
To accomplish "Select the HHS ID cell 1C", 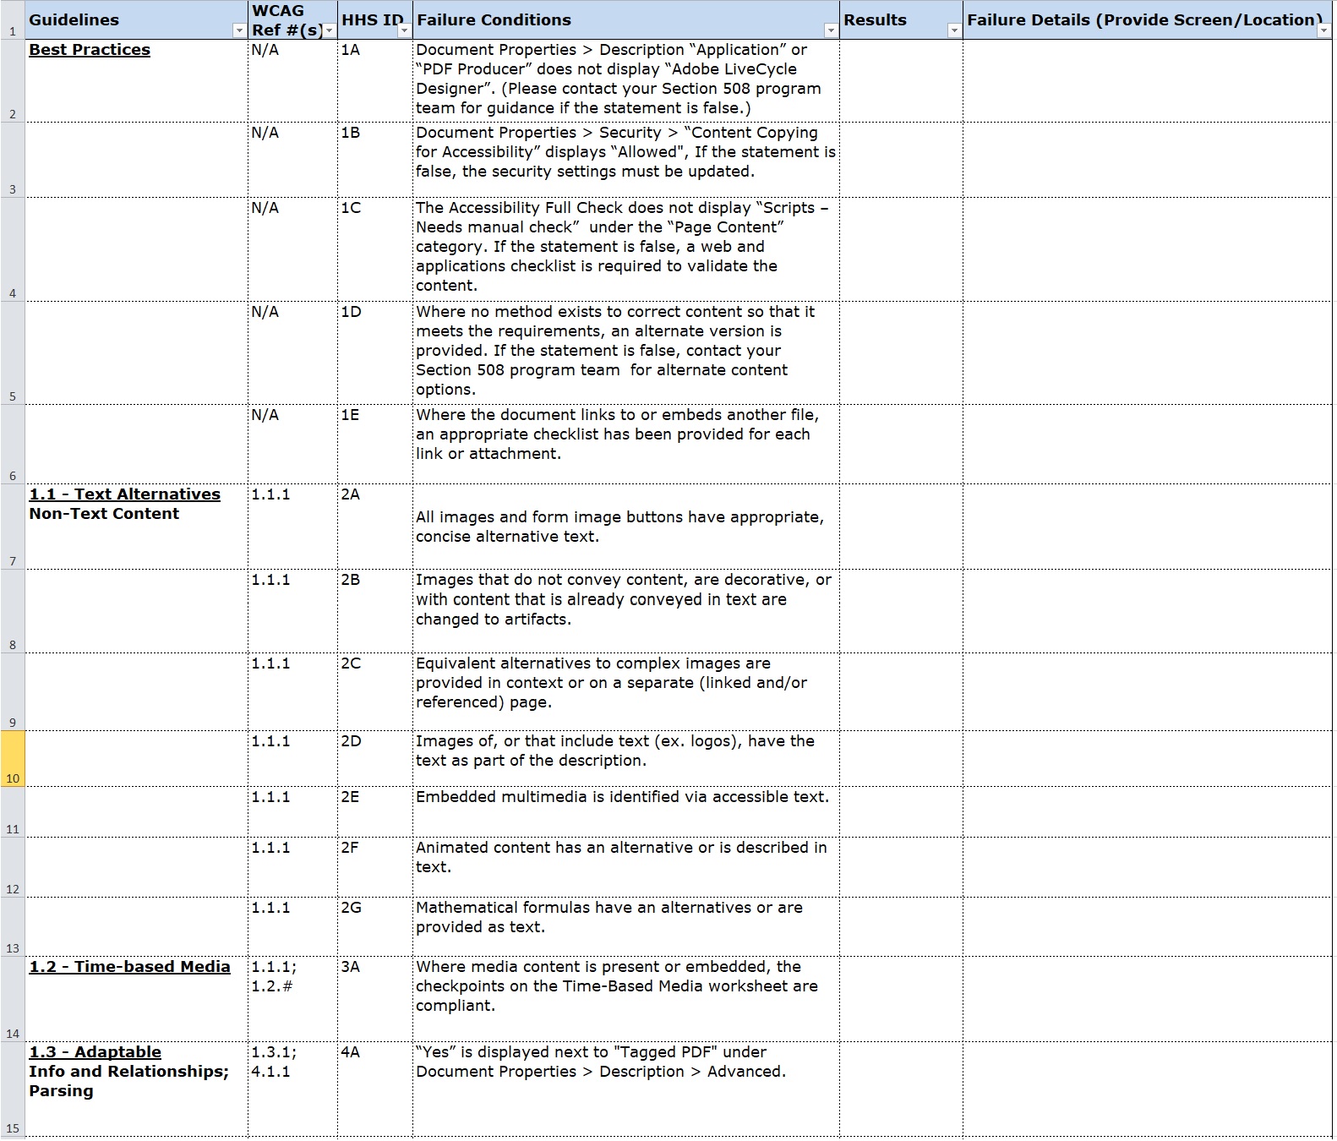I will click(x=375, y=249).
